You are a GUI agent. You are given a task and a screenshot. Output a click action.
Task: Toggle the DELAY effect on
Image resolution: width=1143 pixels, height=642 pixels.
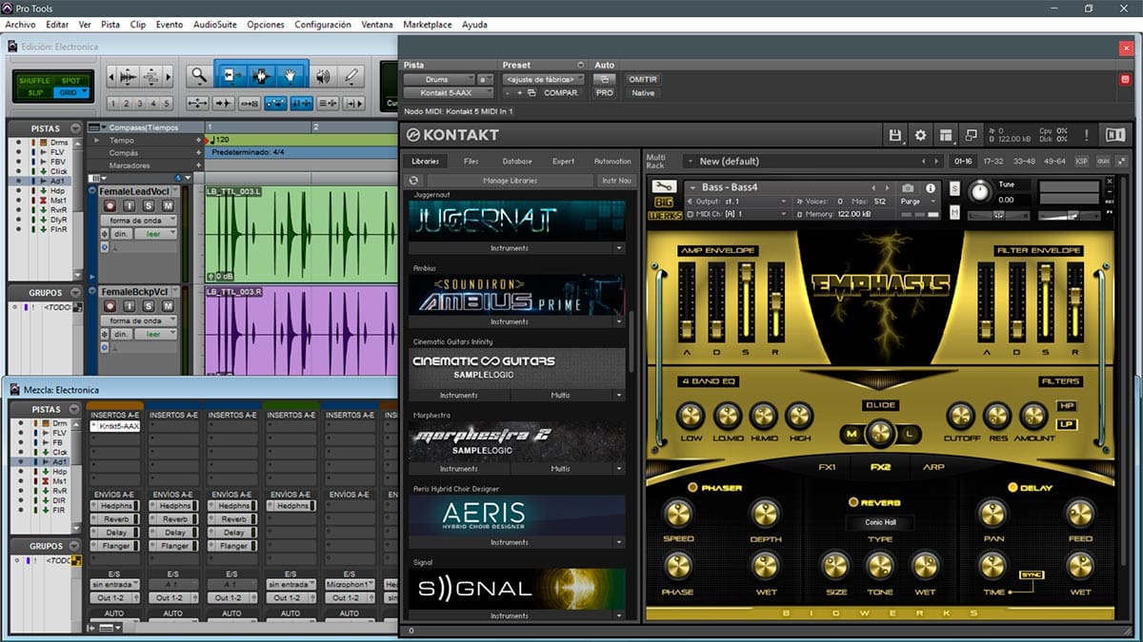(x=1013, y=488)
